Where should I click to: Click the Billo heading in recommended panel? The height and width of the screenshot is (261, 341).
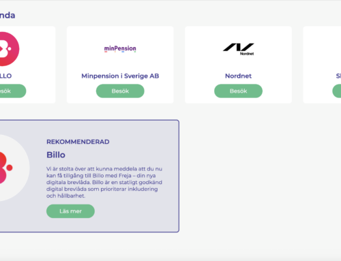(56, 155)
